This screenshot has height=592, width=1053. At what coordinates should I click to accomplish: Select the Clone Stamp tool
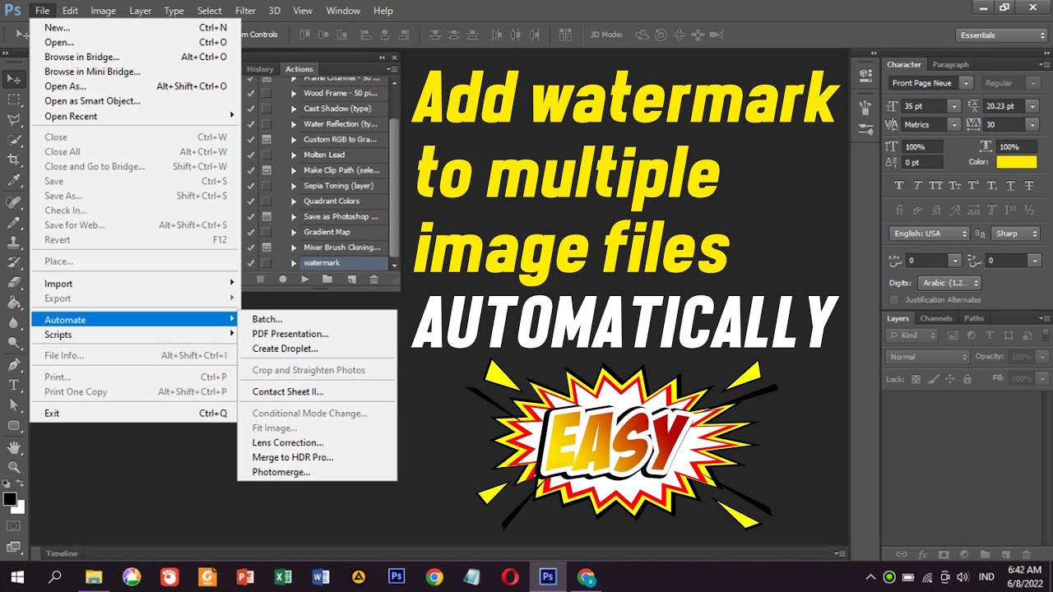click(x=14, y=243)
